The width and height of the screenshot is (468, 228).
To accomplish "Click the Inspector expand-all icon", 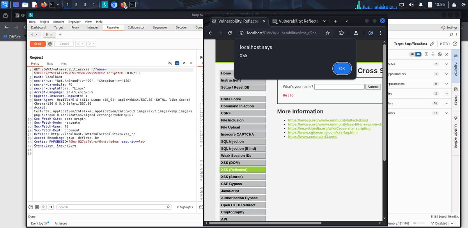I will pos(426,54).
